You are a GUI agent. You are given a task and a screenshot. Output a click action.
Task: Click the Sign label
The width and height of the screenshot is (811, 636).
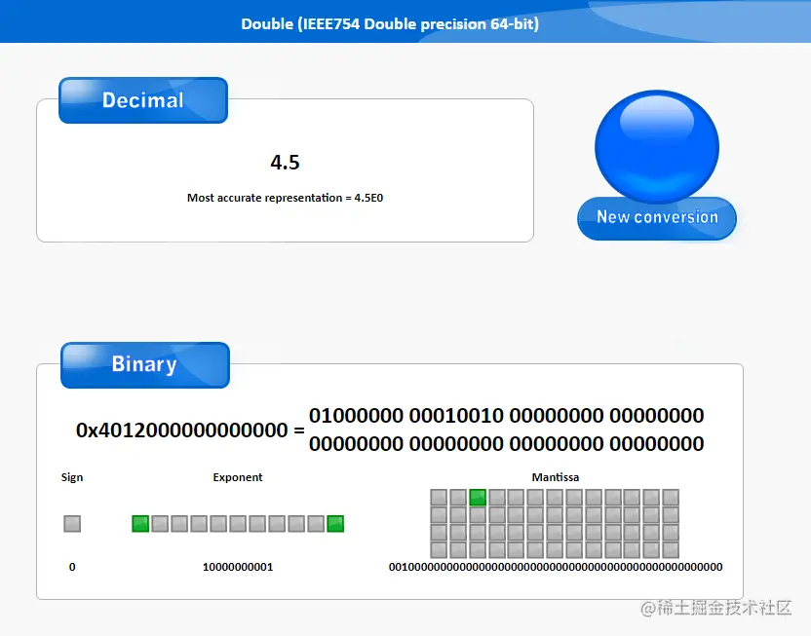point(72,477)
